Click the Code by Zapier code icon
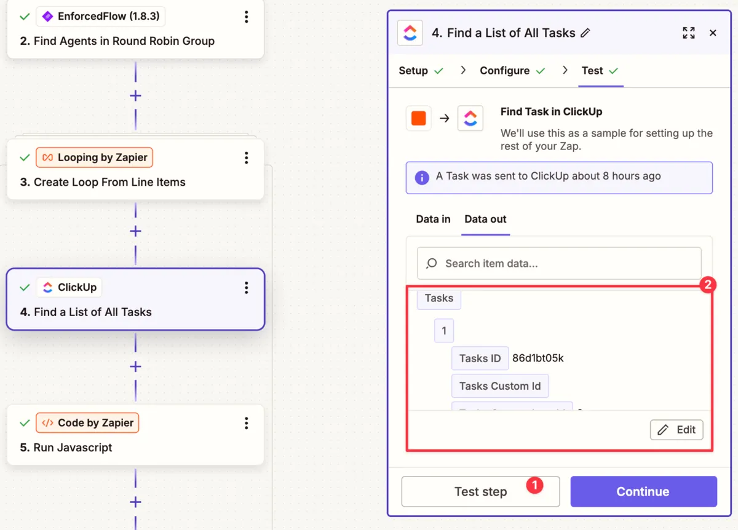 47,422
